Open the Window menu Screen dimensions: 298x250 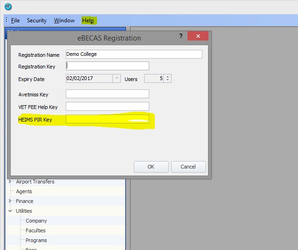[64, 20]
